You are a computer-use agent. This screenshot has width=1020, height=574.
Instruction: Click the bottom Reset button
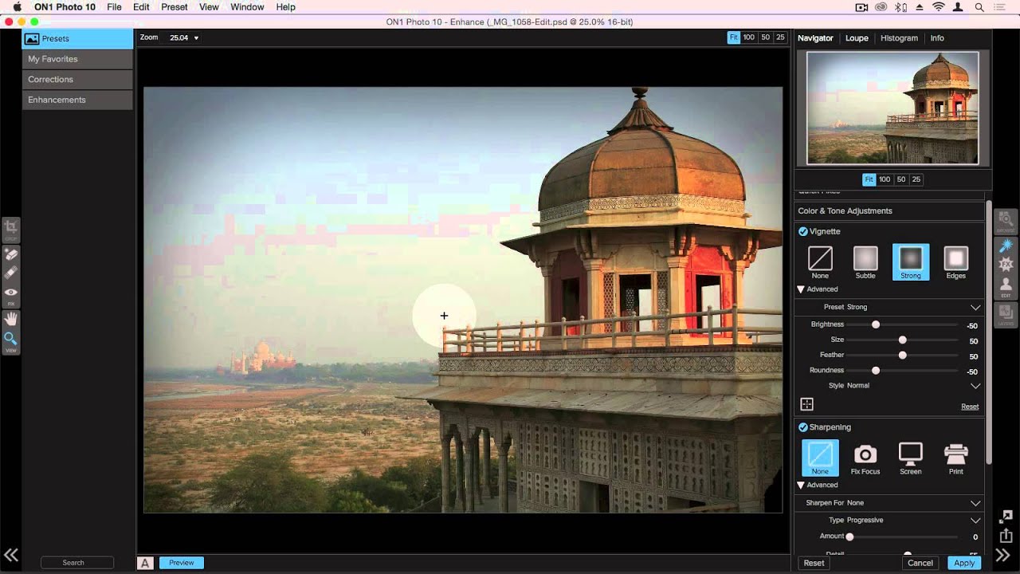coord(814,563)
